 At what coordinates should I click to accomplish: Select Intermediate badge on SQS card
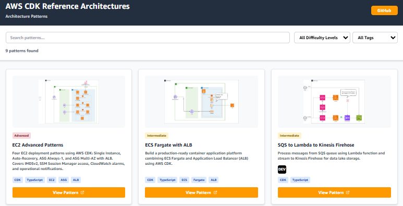(289, 136)
